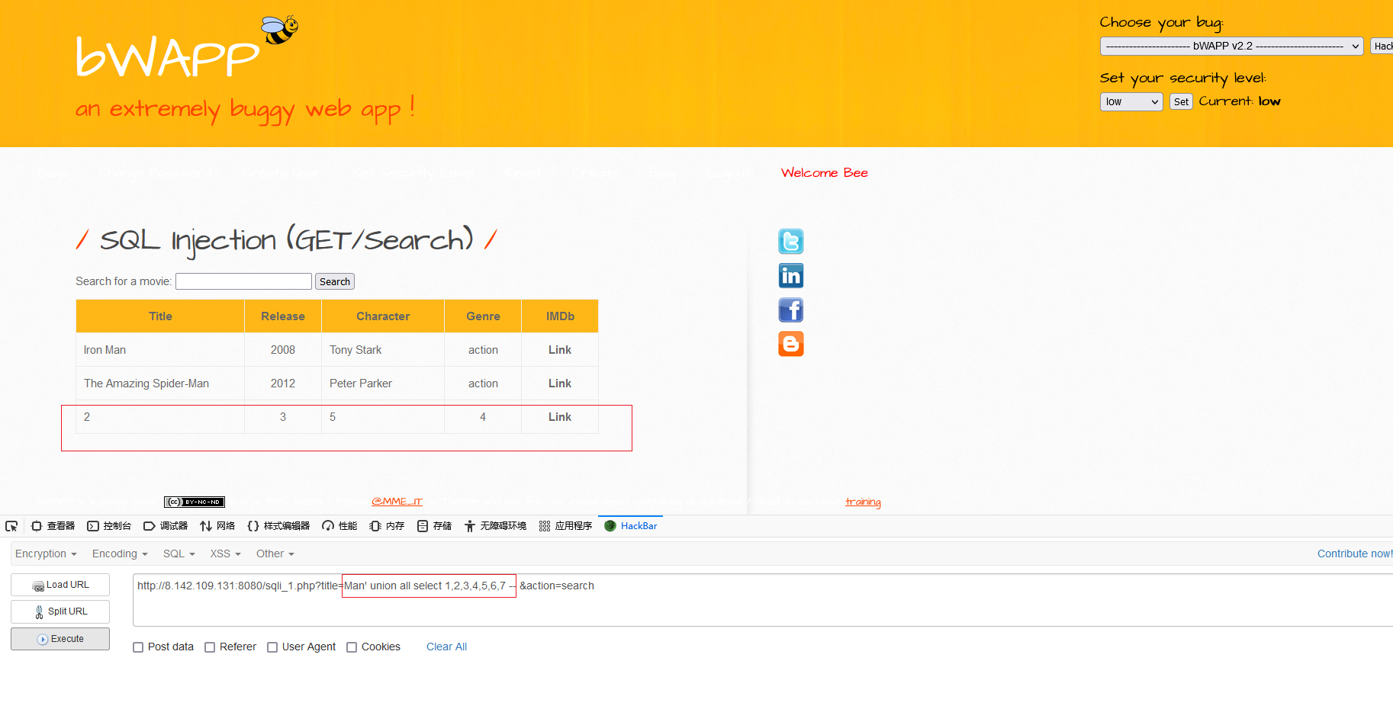Click the Execute button in HackBar

click(60, 639)
